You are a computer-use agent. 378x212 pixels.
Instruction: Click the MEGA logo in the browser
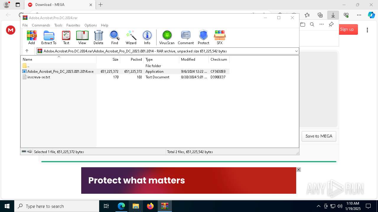11,30
